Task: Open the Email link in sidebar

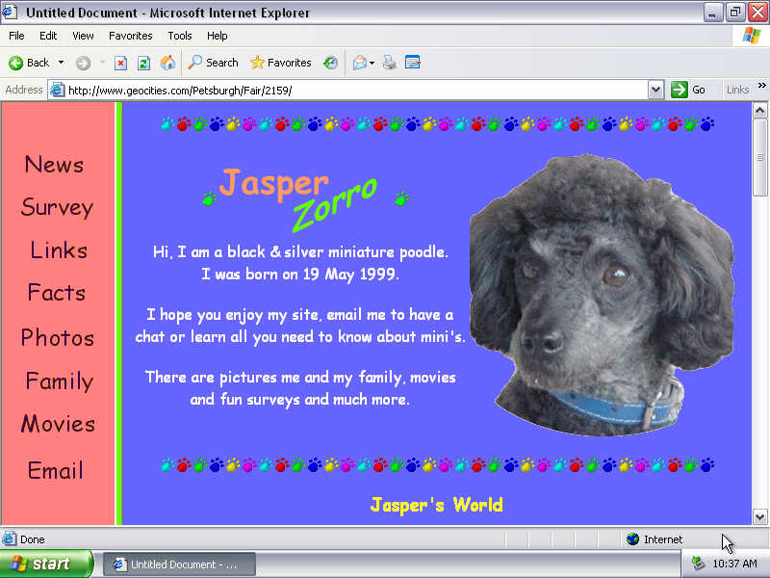Action: coord(55,470)
